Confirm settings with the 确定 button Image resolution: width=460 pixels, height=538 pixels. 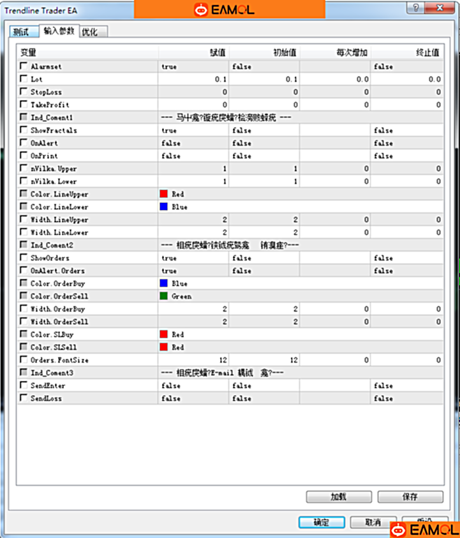(x=322, y=522)
